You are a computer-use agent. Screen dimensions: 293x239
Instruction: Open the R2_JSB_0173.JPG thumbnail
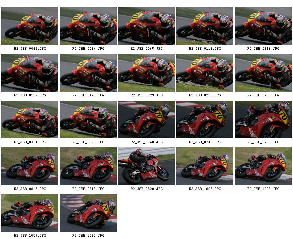coord(88,73)
